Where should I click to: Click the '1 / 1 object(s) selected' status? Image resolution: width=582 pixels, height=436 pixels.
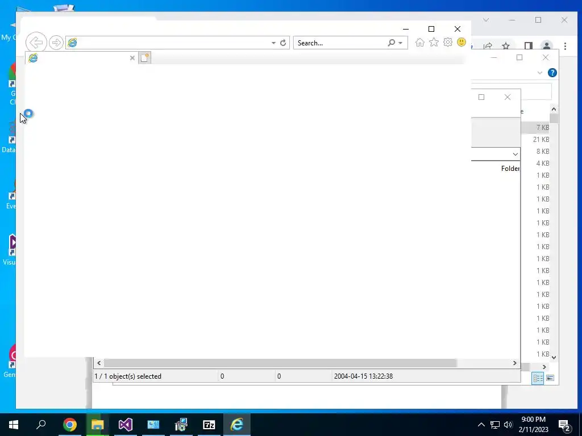coord(128,376)
